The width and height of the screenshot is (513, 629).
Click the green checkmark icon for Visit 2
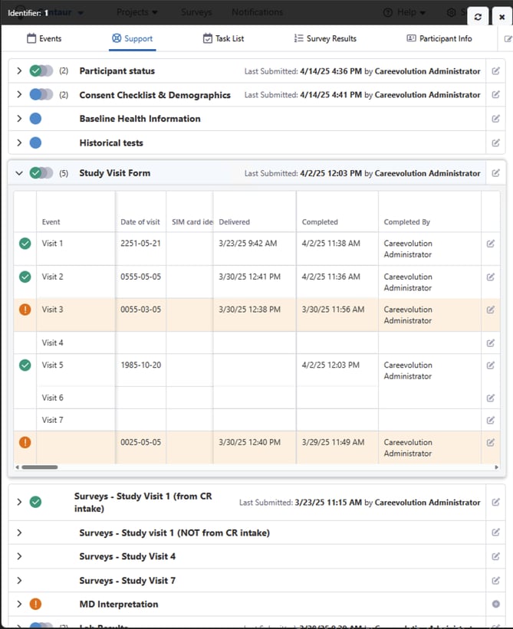click(25, 277)
